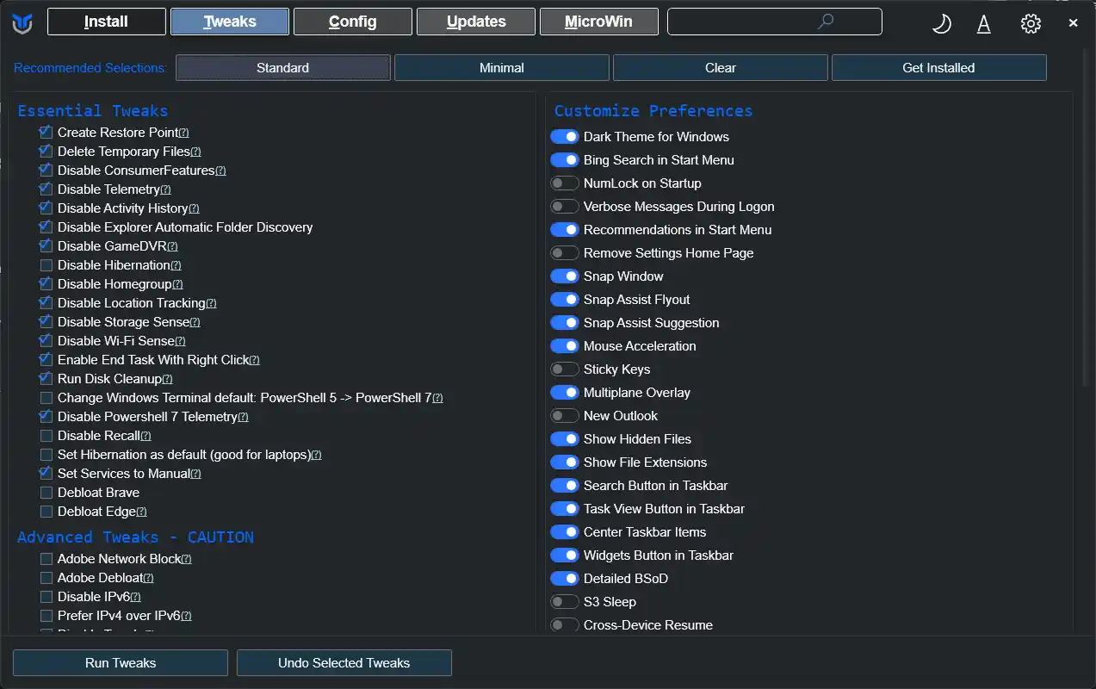Enable the Debloat Brave checkbox
This screenshot has height=689, width=1096.
(x=46, y=493)
